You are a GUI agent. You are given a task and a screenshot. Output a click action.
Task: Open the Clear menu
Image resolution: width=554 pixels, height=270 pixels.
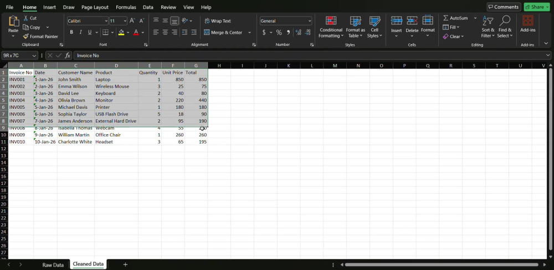tap(453, 36)
